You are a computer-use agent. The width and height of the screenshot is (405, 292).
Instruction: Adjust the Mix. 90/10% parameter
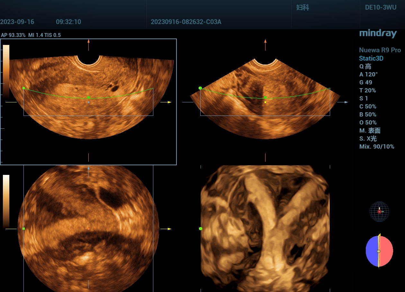tap(377, 147)
